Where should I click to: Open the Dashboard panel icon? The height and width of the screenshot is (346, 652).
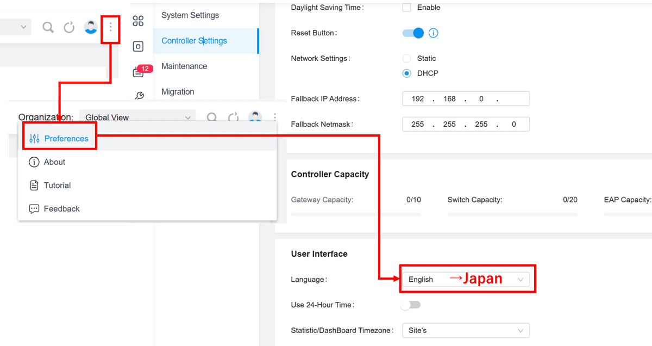[x=138, y=21]
